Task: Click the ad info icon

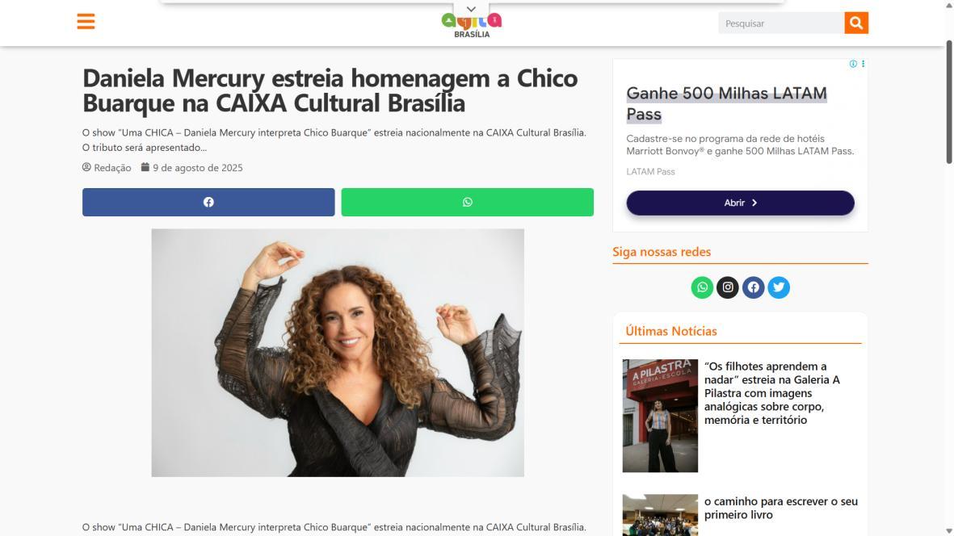Action: click(853, 64)
